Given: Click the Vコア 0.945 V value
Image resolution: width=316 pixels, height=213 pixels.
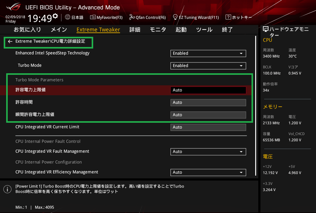Looking at the screenshot, I should [x=295, y=73].
